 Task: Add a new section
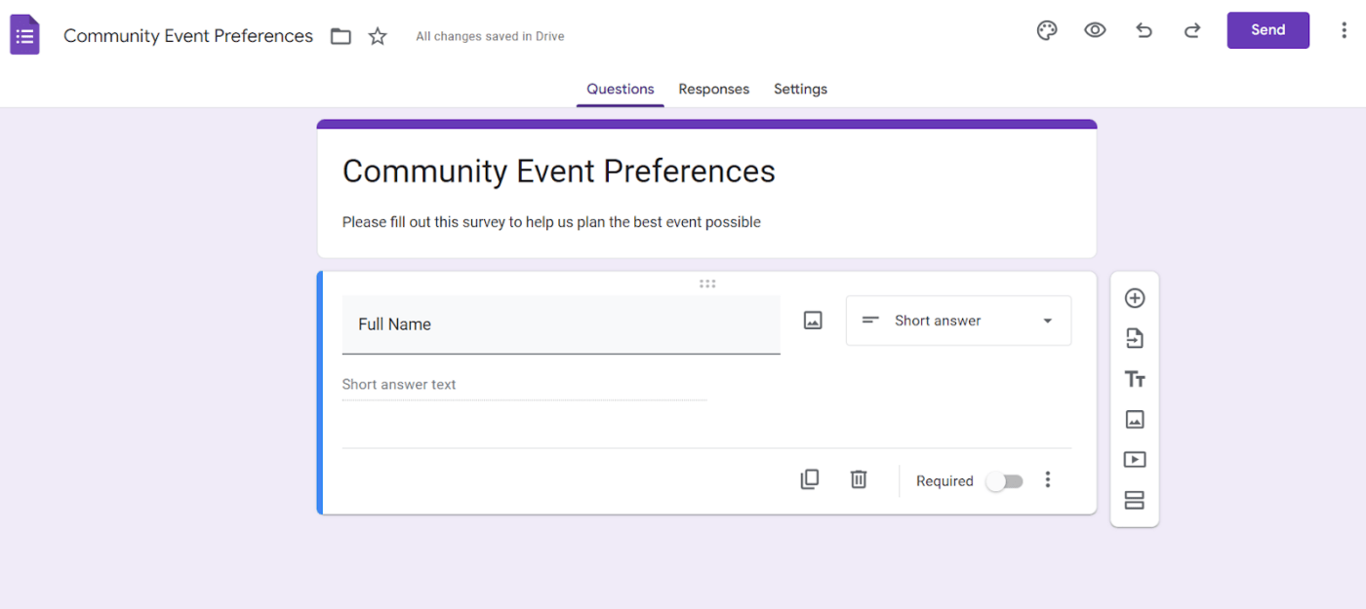pos(1135,500)
